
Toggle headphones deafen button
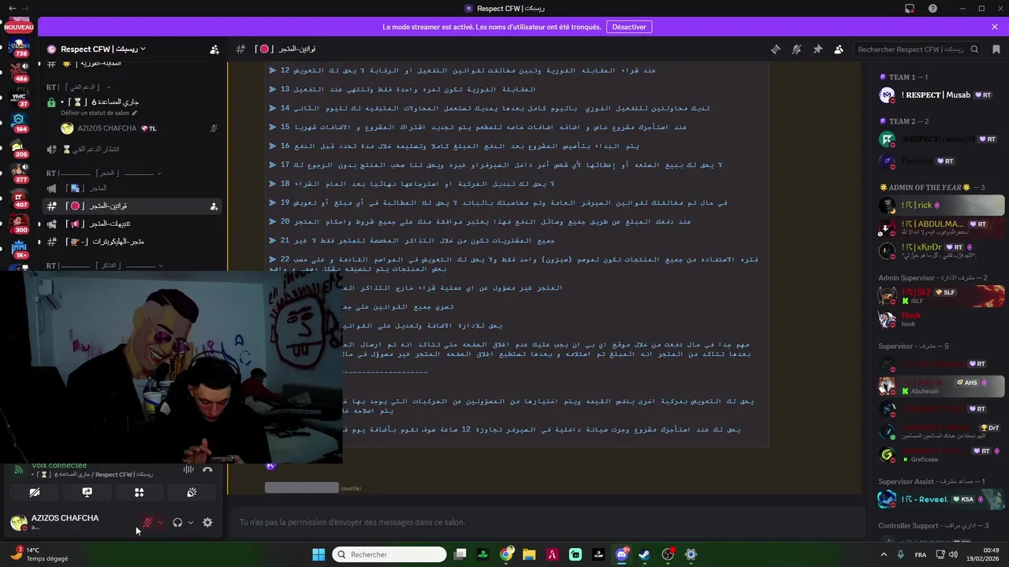(x=177, y=522)
